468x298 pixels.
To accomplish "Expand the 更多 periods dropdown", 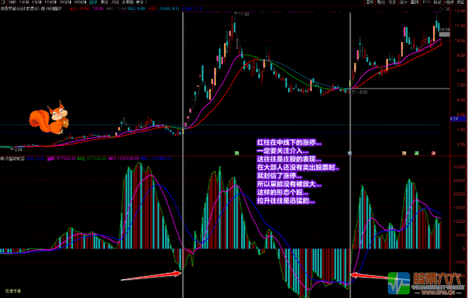I will pos(141,2).
